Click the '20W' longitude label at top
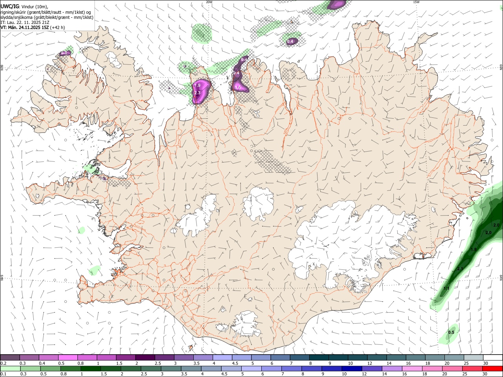This screenshot has height=377, width=503. [209, 2]
